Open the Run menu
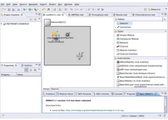Screen dimensions: 168x120 60,4
